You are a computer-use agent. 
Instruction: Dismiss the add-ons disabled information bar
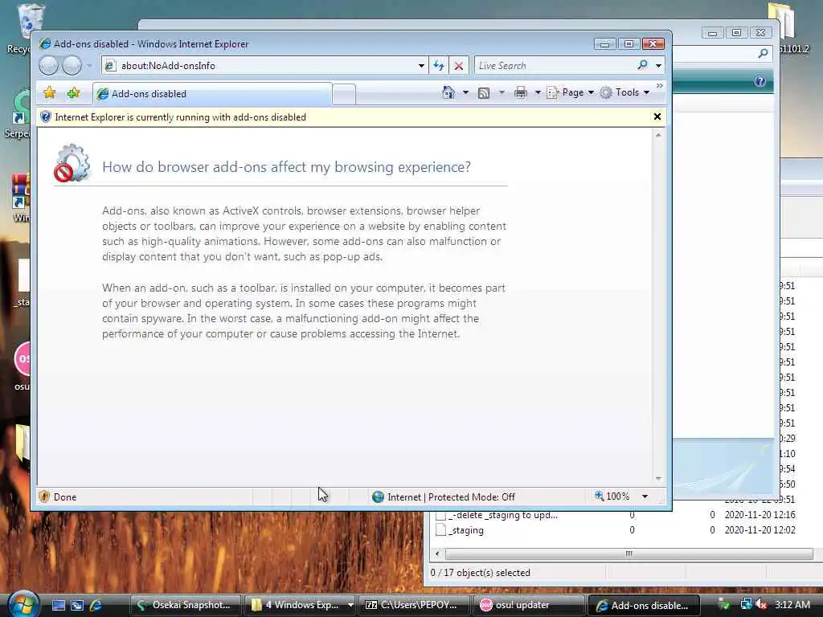tap(657, 116)
